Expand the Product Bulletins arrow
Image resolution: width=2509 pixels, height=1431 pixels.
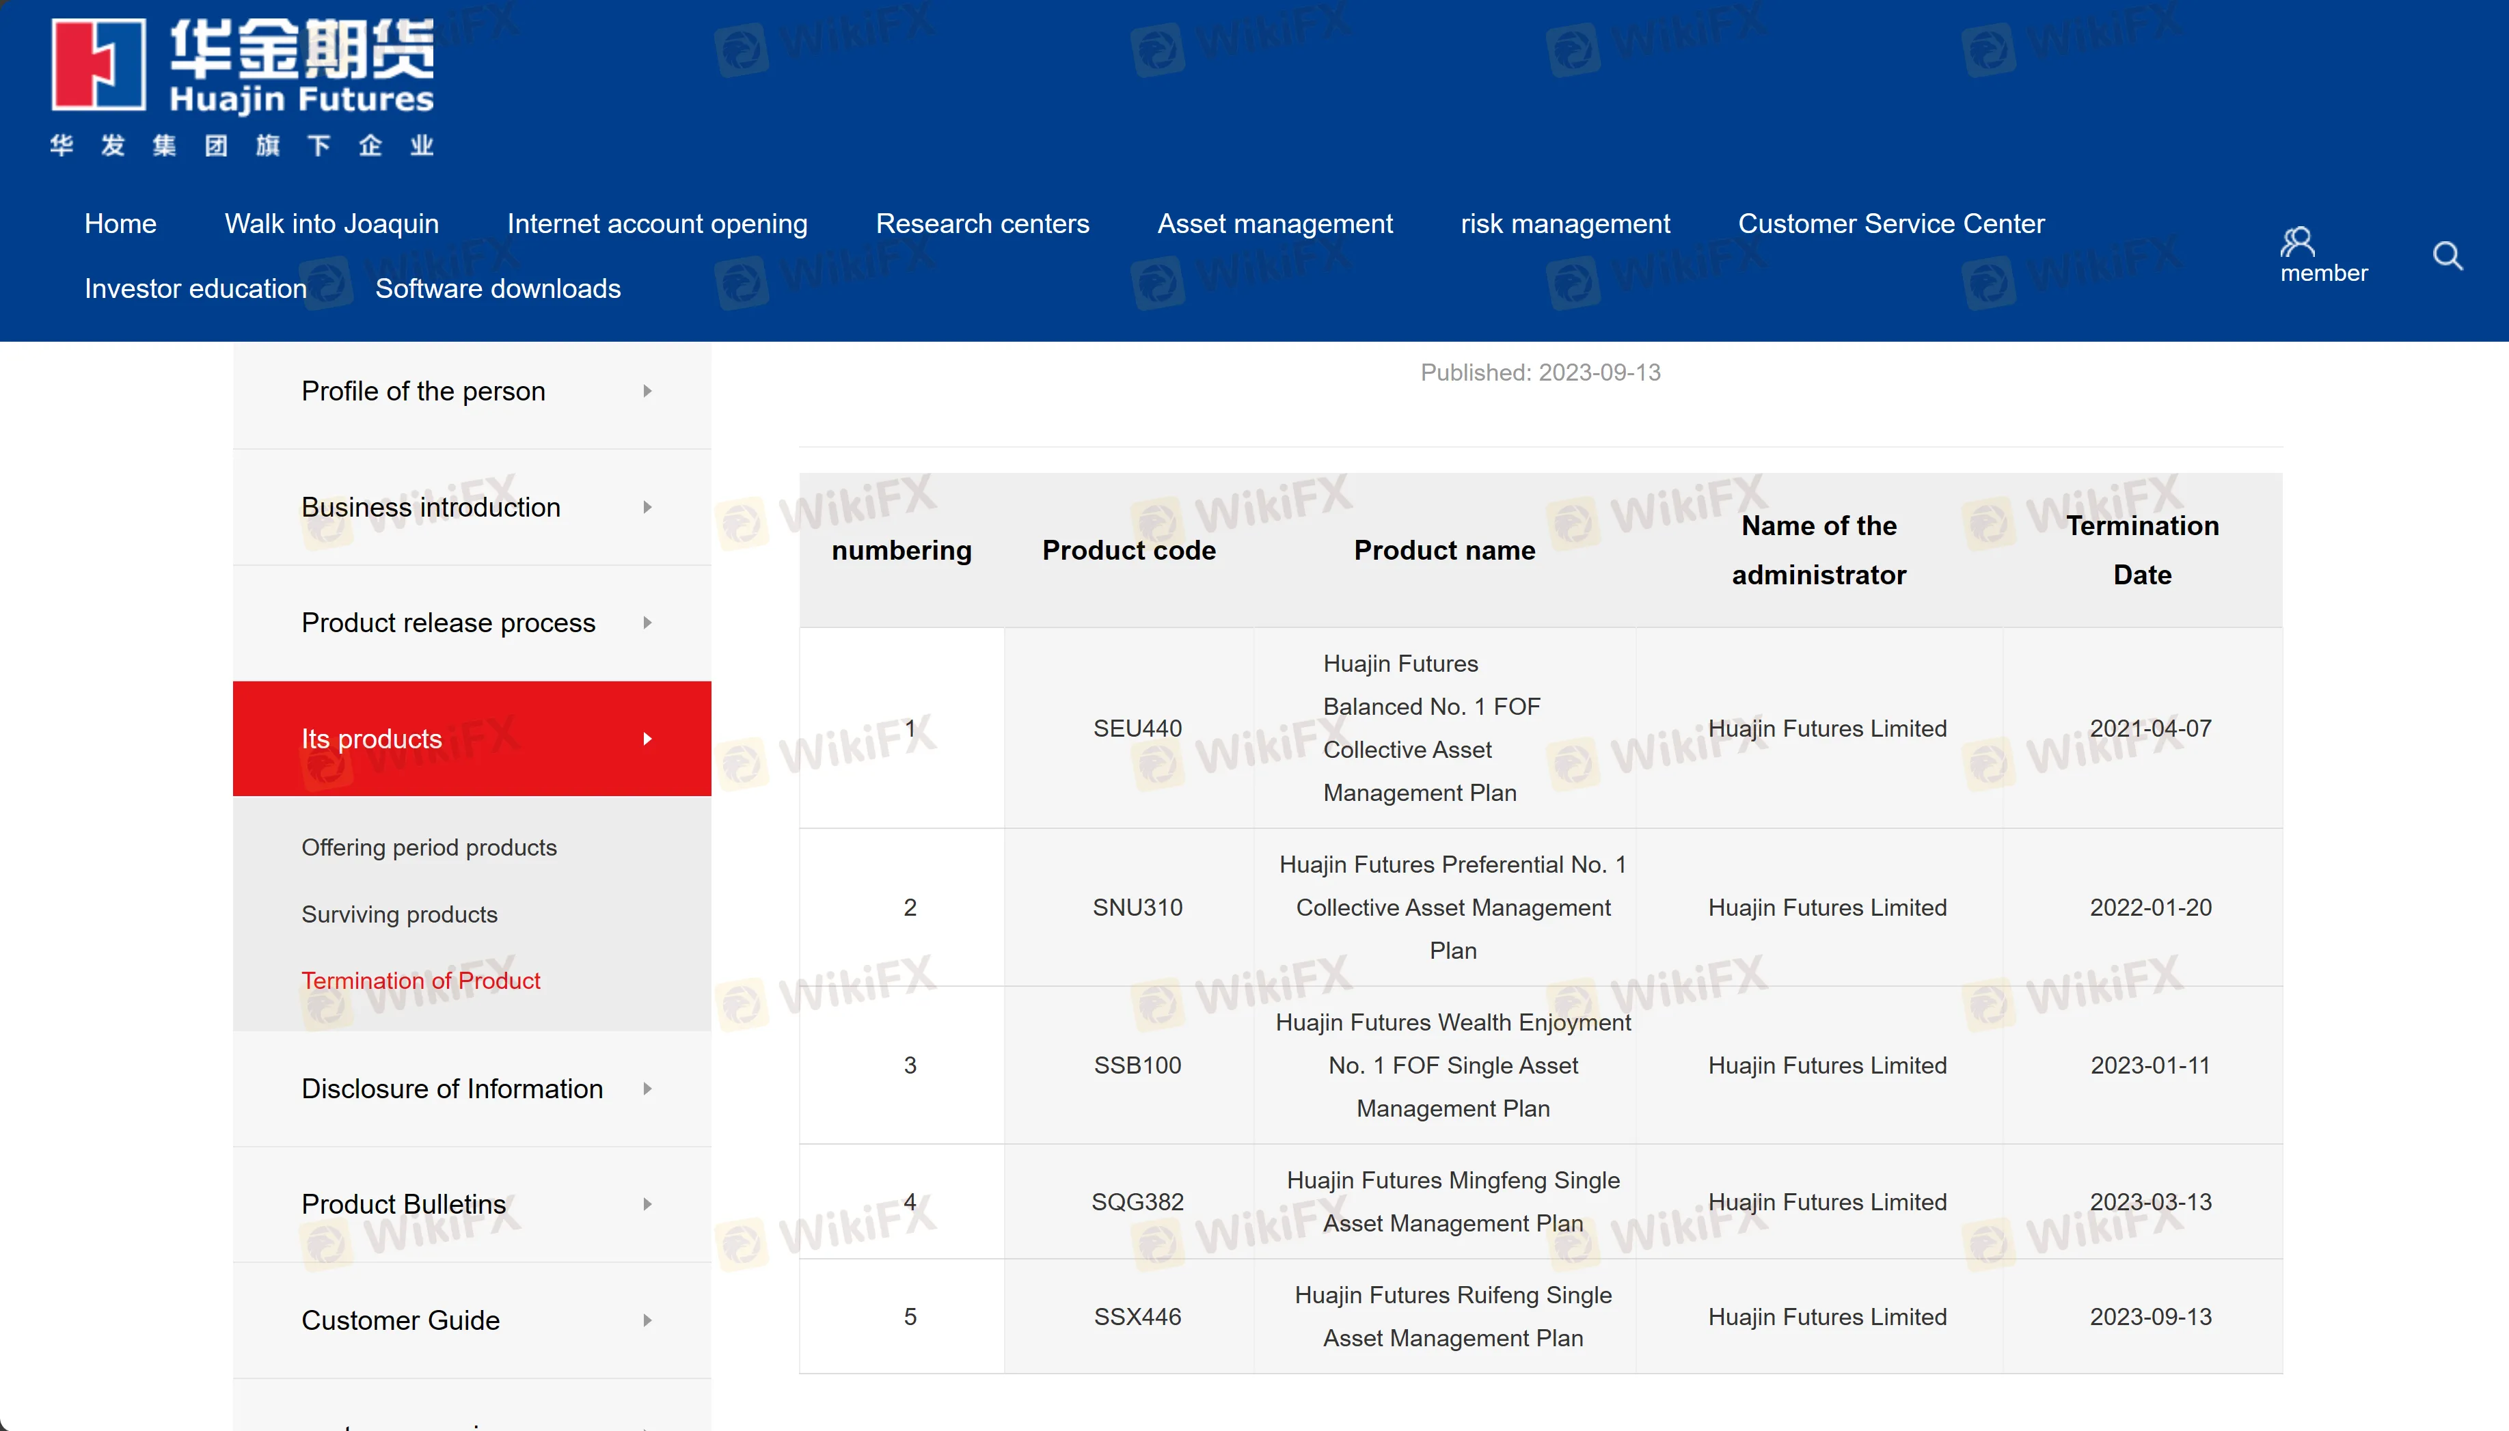coord(647,1204)
